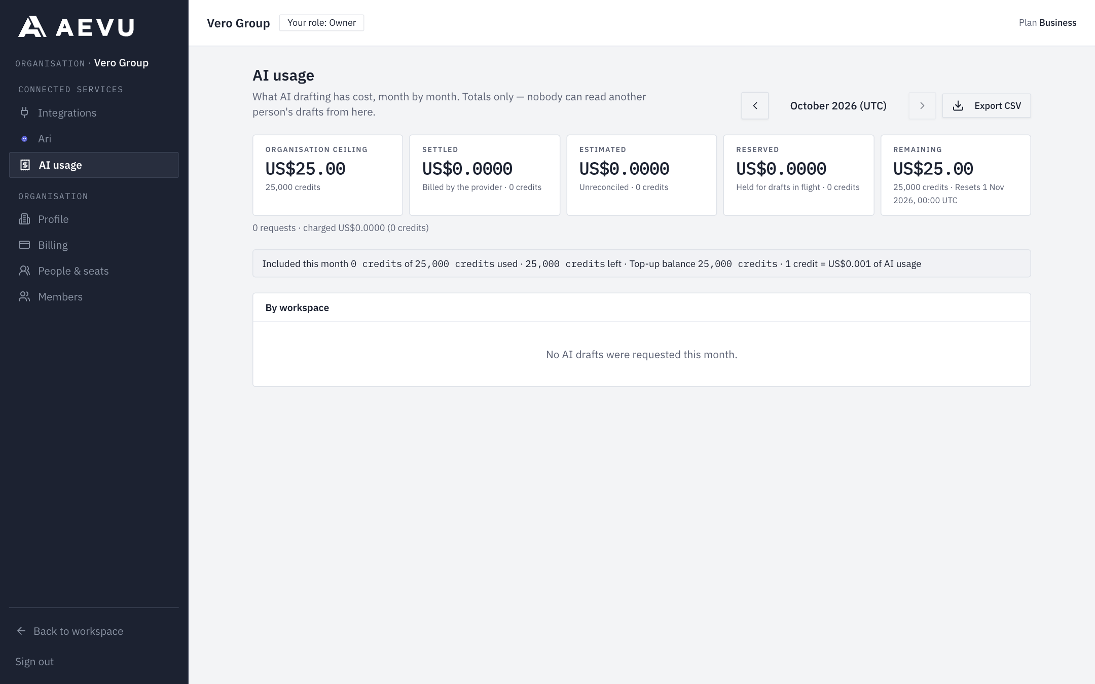Viewport: 1095px width, 684px height.
Task: Click the 0 requests charged summary text
Action: click(341, 228)
